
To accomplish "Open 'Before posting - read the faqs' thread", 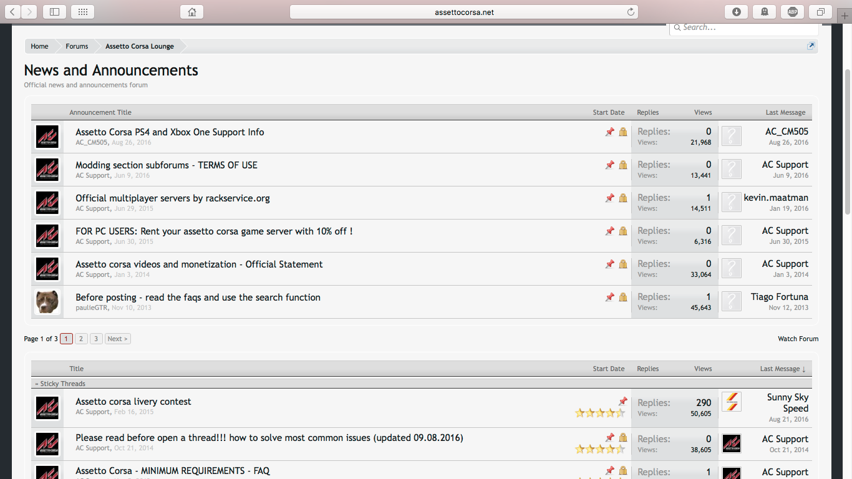I will pos(198,298).
